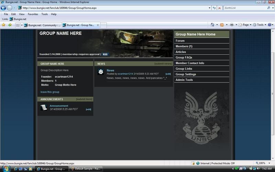Screen dimensions: 275x172
Task: Click the News post icon
Action: 101,72
